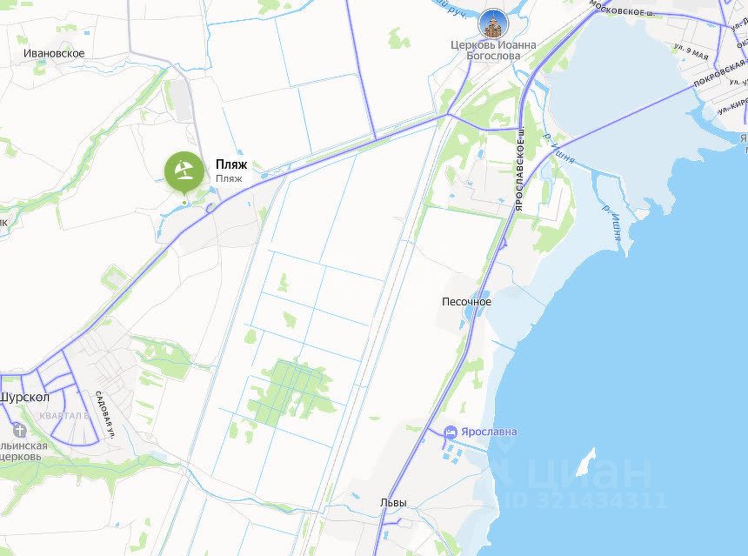Click the Московское ш. road label
748x556 pixels.
point(622,9)
